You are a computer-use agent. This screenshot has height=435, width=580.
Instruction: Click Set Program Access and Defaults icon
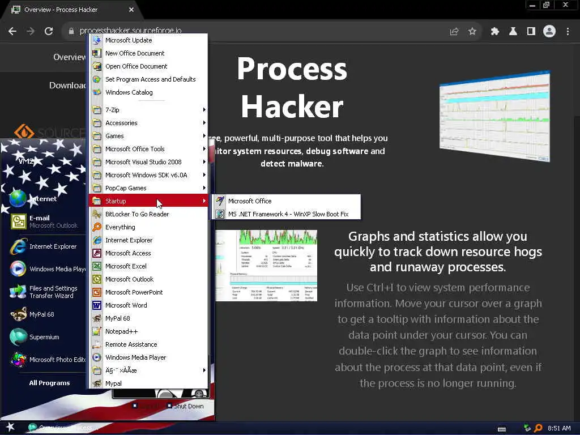(97, 79)
